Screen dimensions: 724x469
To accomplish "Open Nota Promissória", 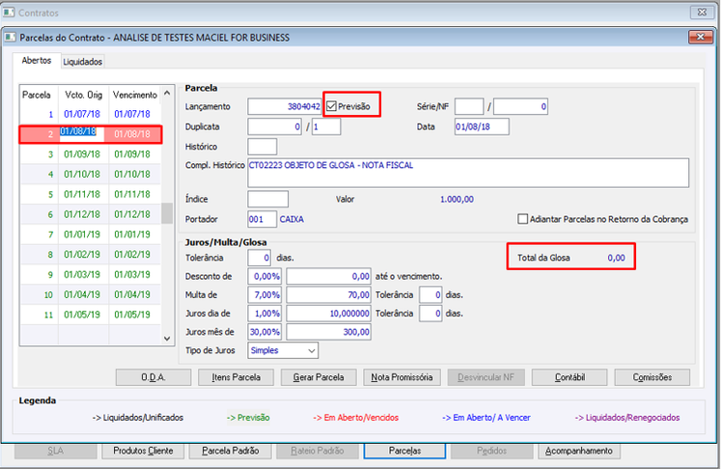I will tap(402, 377).
